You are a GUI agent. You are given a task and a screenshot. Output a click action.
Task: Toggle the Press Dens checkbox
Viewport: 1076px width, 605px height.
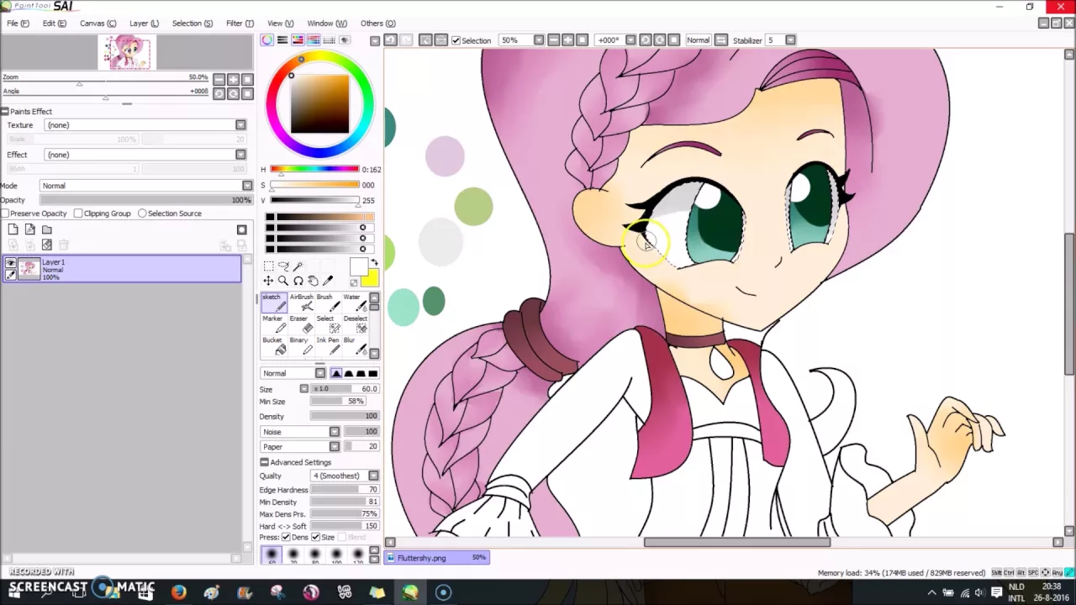coord(286,537)
